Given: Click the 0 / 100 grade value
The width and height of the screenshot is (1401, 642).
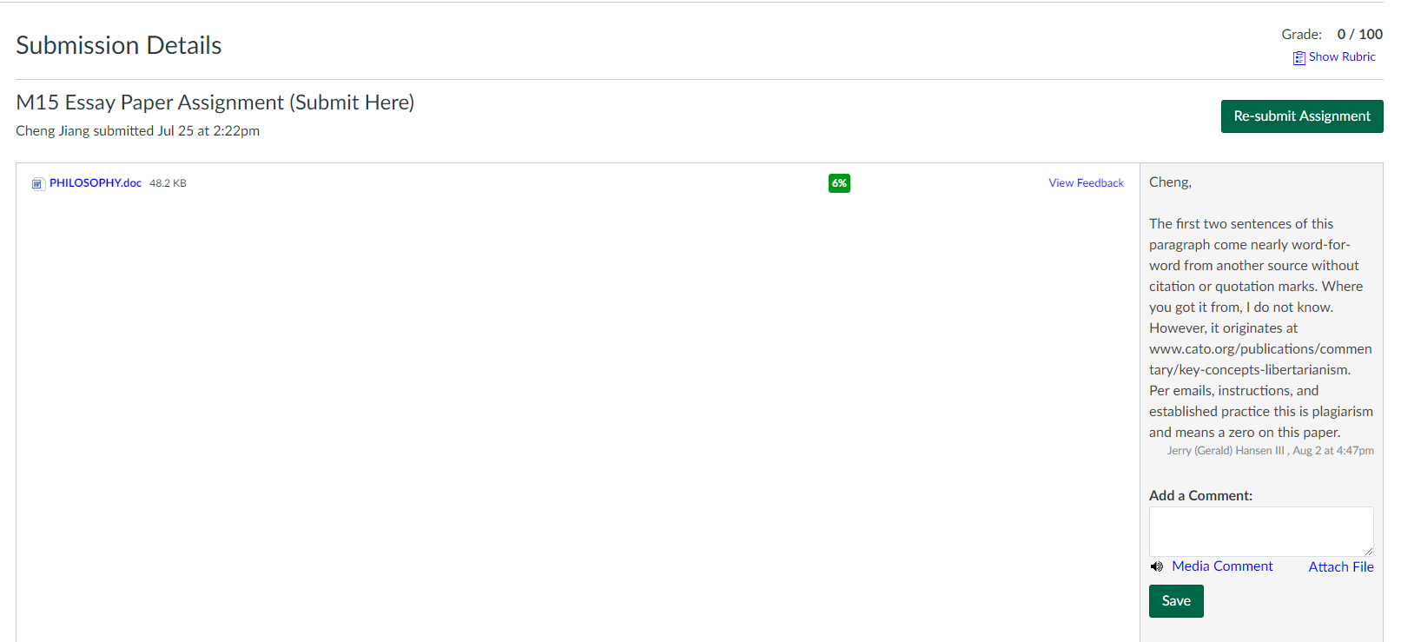Looking at the screenshot, I should (x=1360, y=35).
